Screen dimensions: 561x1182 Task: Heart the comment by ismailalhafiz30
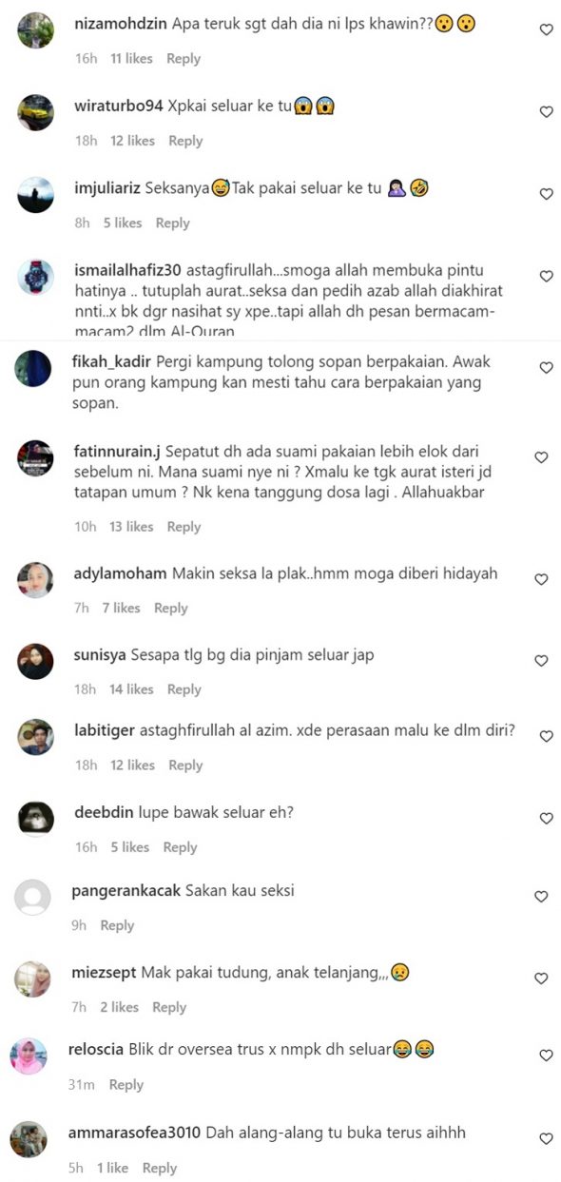point(546,277)
